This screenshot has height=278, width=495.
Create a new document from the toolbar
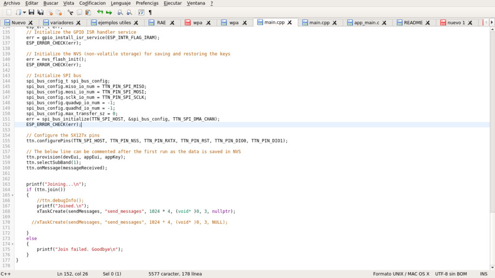pos(9,12)
